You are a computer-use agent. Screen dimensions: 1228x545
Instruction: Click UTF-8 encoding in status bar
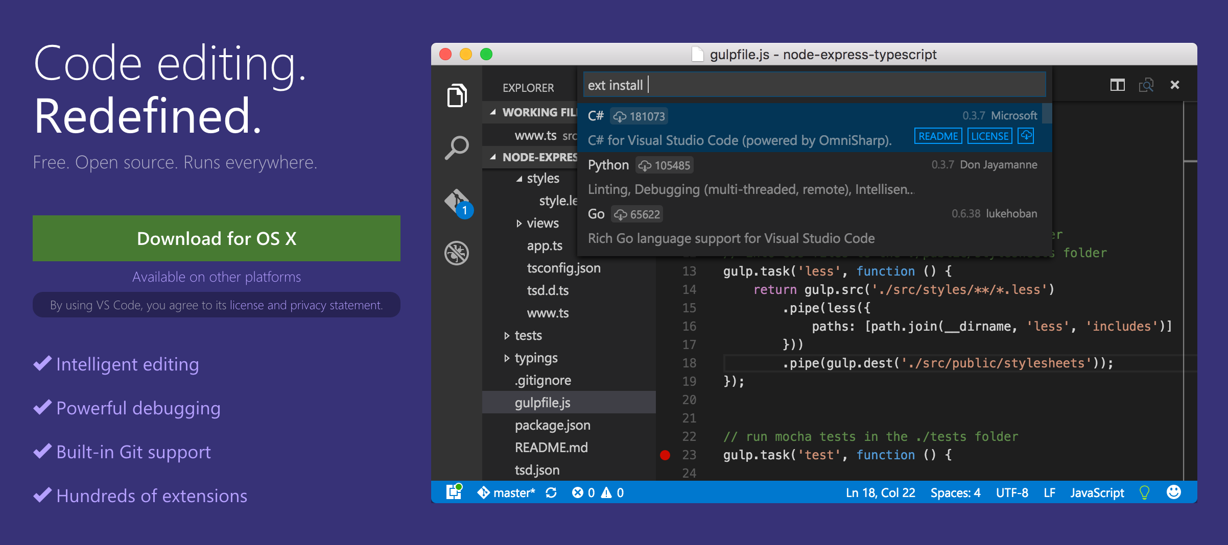(x=1012, y=492)
